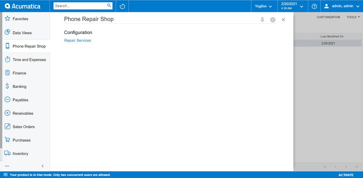This screenshot has width=363, height=178.
Task: Open the recent history clock icon
Action: pyautogui.click(x=122, y=6)
